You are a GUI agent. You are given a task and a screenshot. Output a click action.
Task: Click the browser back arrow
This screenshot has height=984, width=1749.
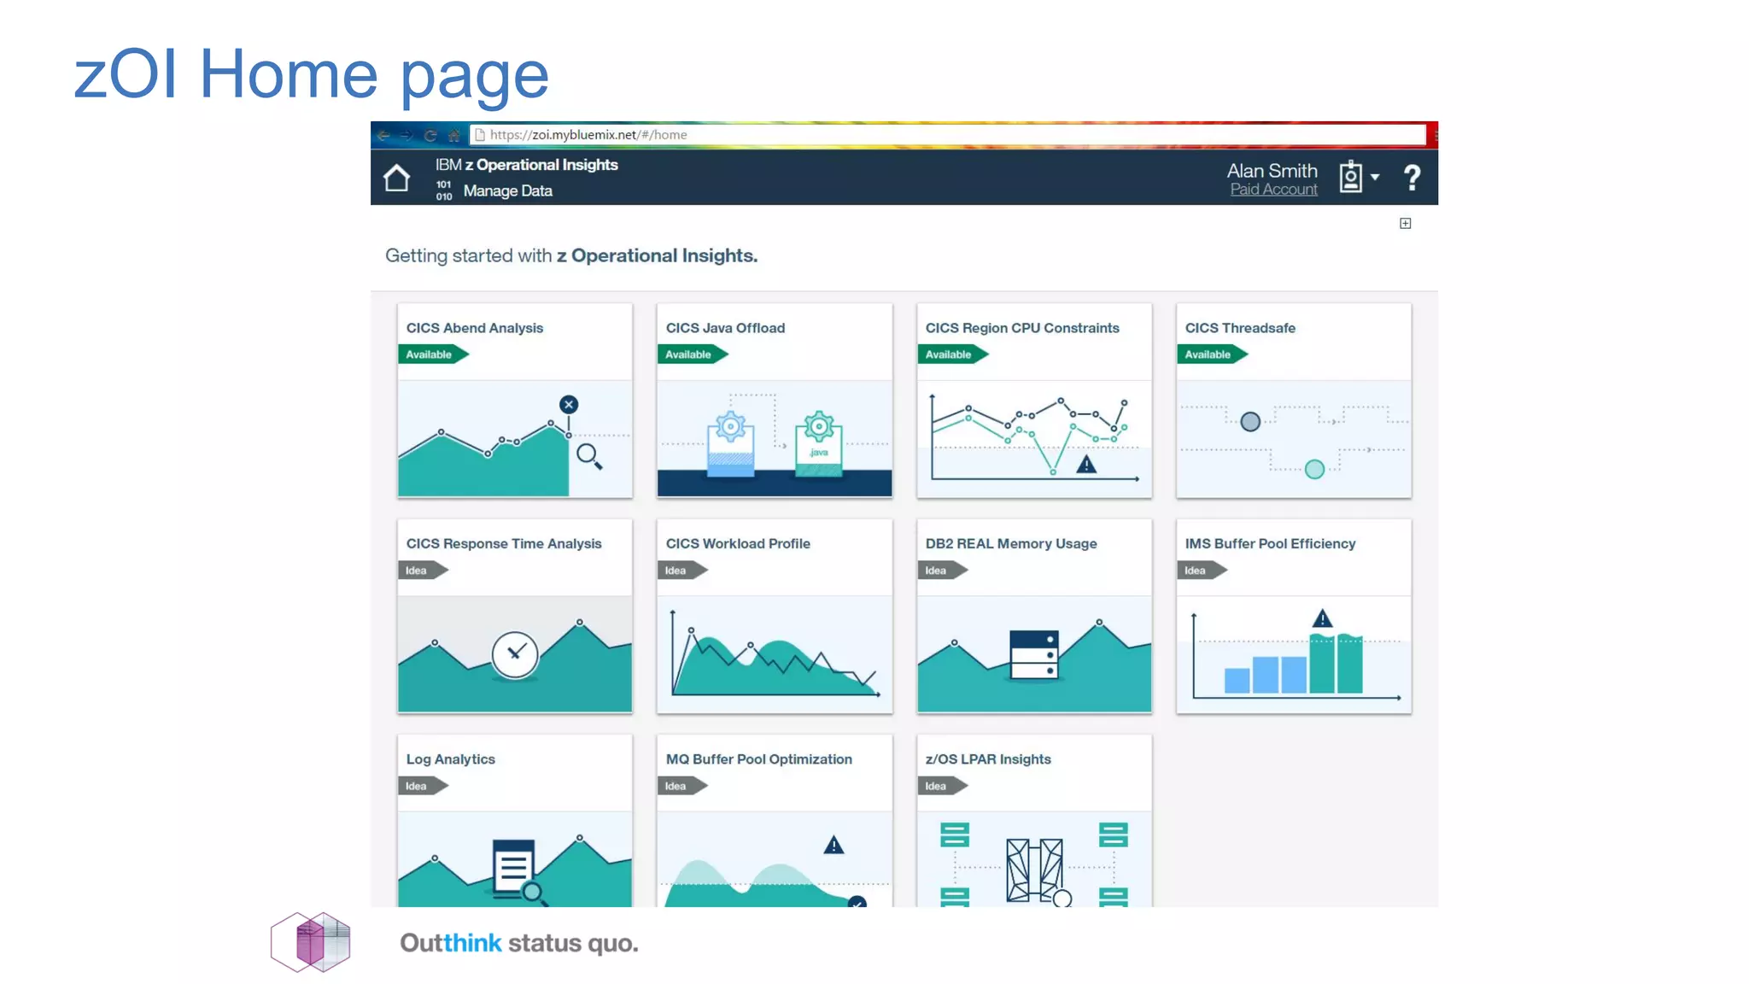tap(383, 135)
